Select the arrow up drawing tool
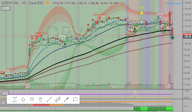 tap(23, 99)
